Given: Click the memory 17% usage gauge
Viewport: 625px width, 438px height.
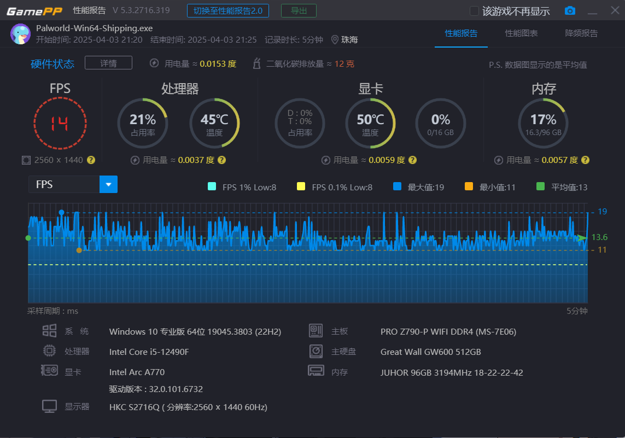Looking at the screenshot, I should coord(544,123).
